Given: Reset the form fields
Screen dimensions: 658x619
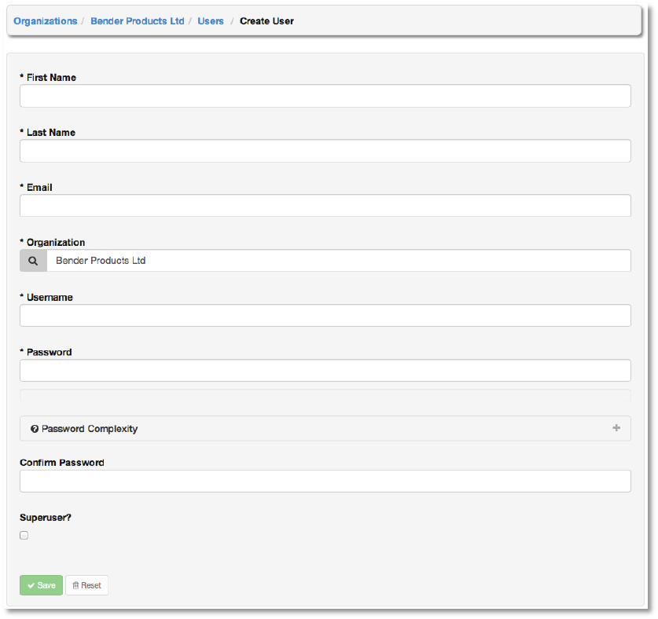Looking at the screenshot, I should (86, 585).
